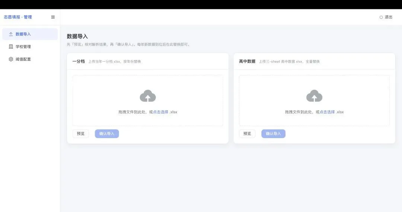Image resolution: width=402 pixels, height=212 pixels.
Task: Select the 数据导入 page heading
Action: (x=77, y=36)
